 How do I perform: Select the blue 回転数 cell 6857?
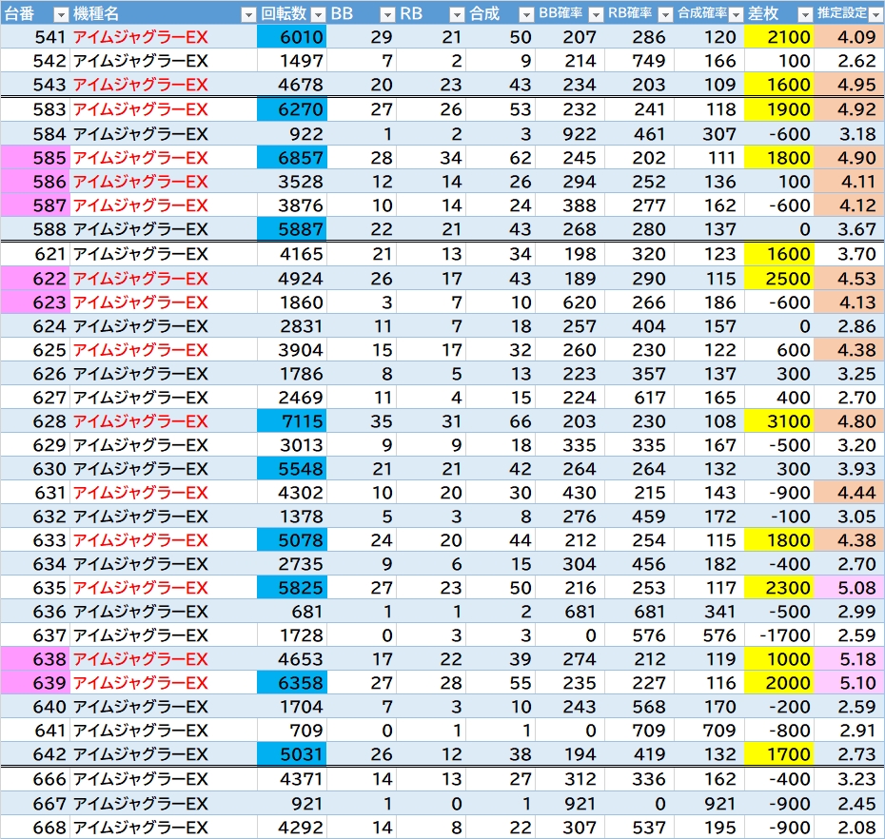(x=292, y=157)
